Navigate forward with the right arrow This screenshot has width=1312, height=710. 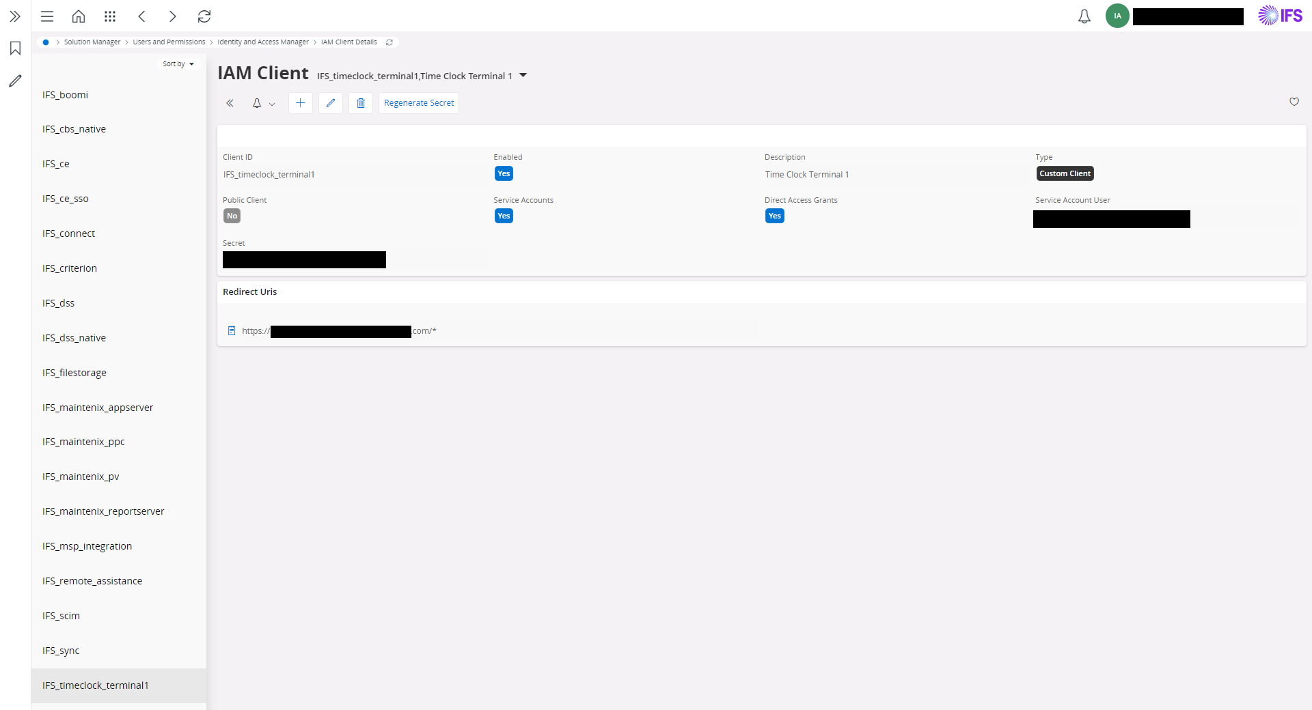click(173, 16)
